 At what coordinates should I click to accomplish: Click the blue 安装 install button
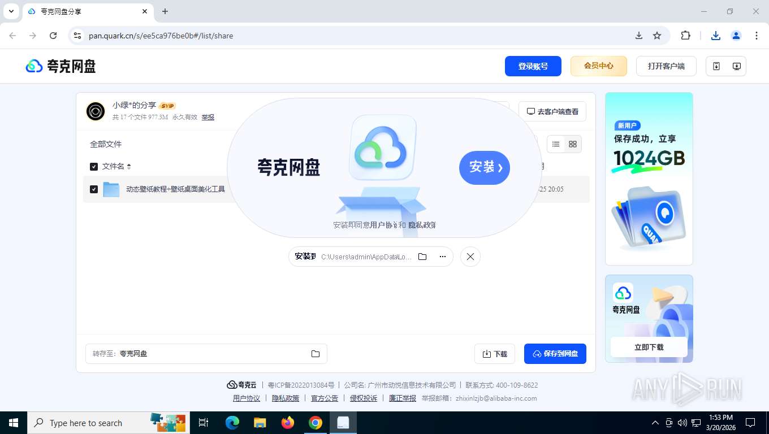485,167
